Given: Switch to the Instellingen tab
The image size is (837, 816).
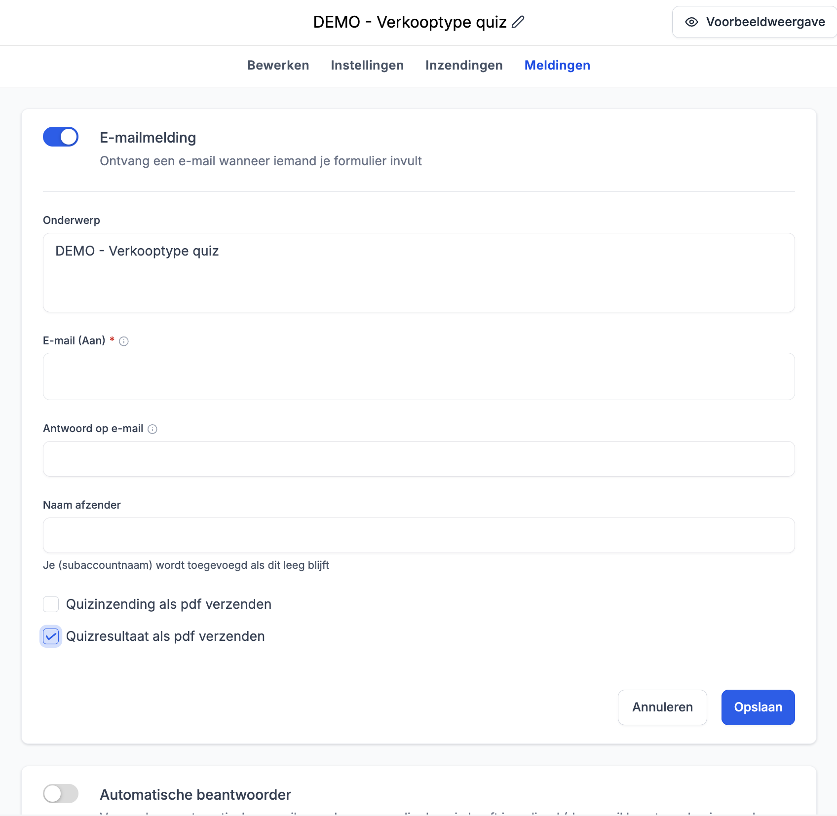Looking at the screenshot, I should (x=367, y=65).
